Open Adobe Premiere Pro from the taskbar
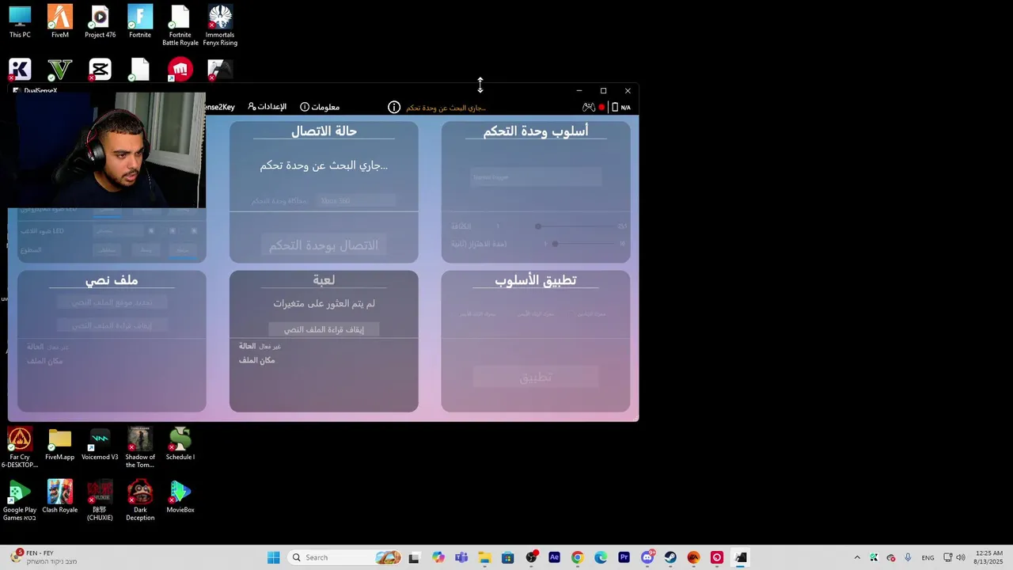Screen dimensions: 1013x570 624,557
